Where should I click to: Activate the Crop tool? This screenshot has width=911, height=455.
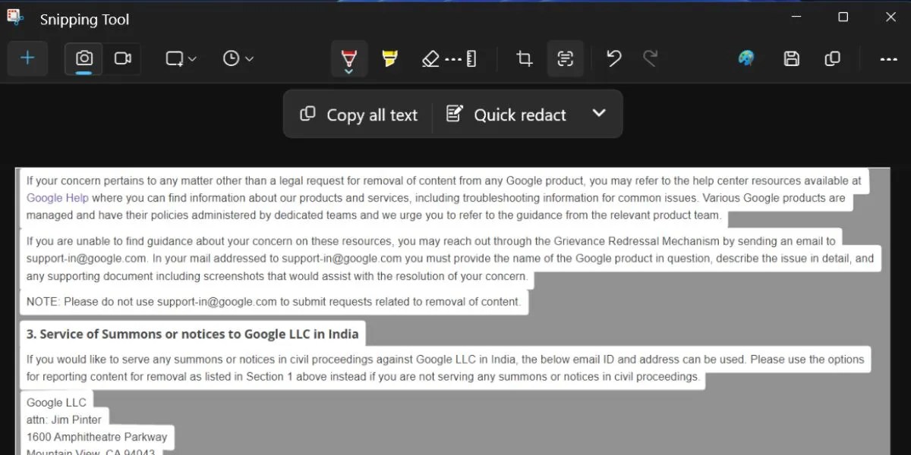coord(524,58)
